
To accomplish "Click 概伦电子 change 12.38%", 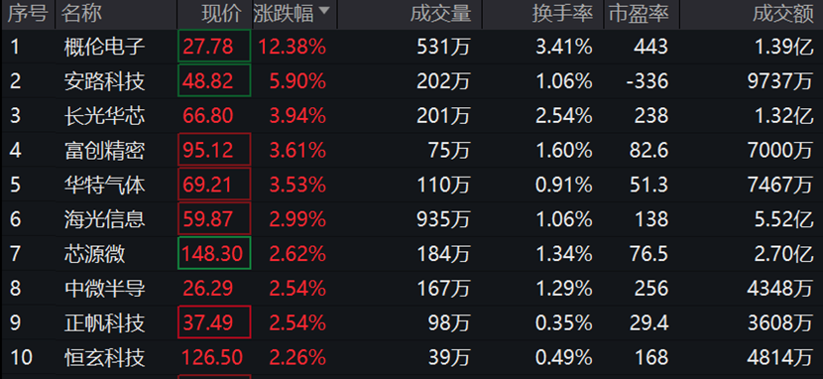I will (292, 48).
